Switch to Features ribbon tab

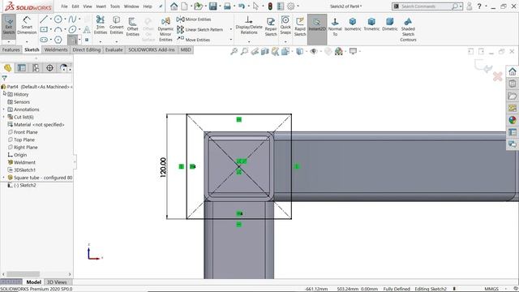point(11,49)
